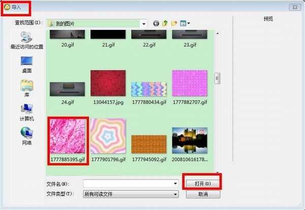Create a new folder
The width and height of the screenshot is (305, 210).
pos(174,23)
